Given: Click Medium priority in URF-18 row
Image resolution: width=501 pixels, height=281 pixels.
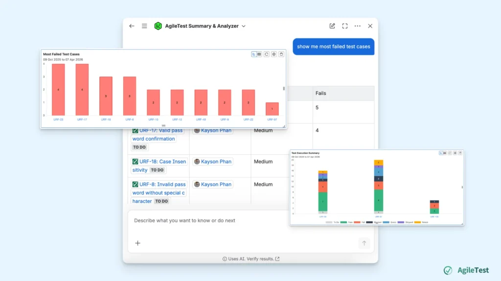Looking at the screenshot, I should (263, 161).
